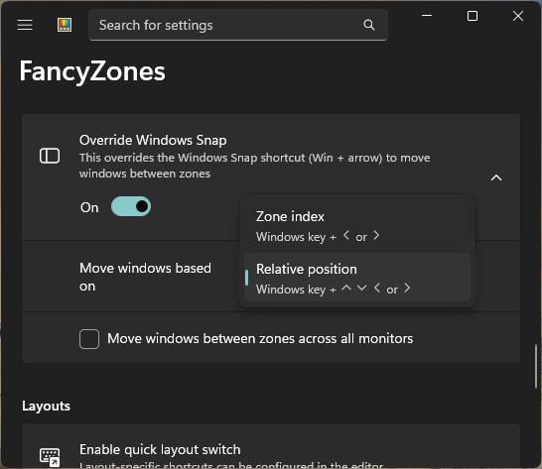Click the quick layout switch keyboard icon
The height and width of the screenshot is (469, 542).
tap(50, 457)
